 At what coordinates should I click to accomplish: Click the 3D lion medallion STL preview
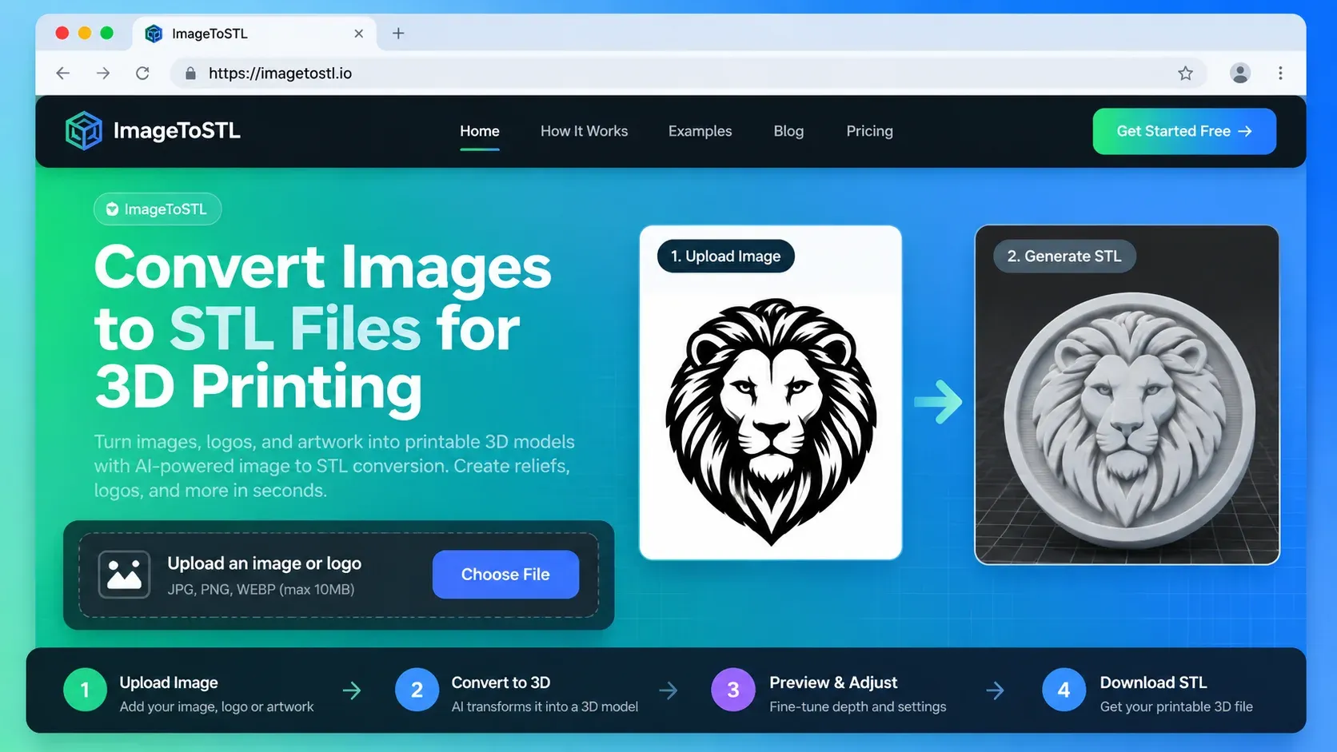coord(1128,419)
